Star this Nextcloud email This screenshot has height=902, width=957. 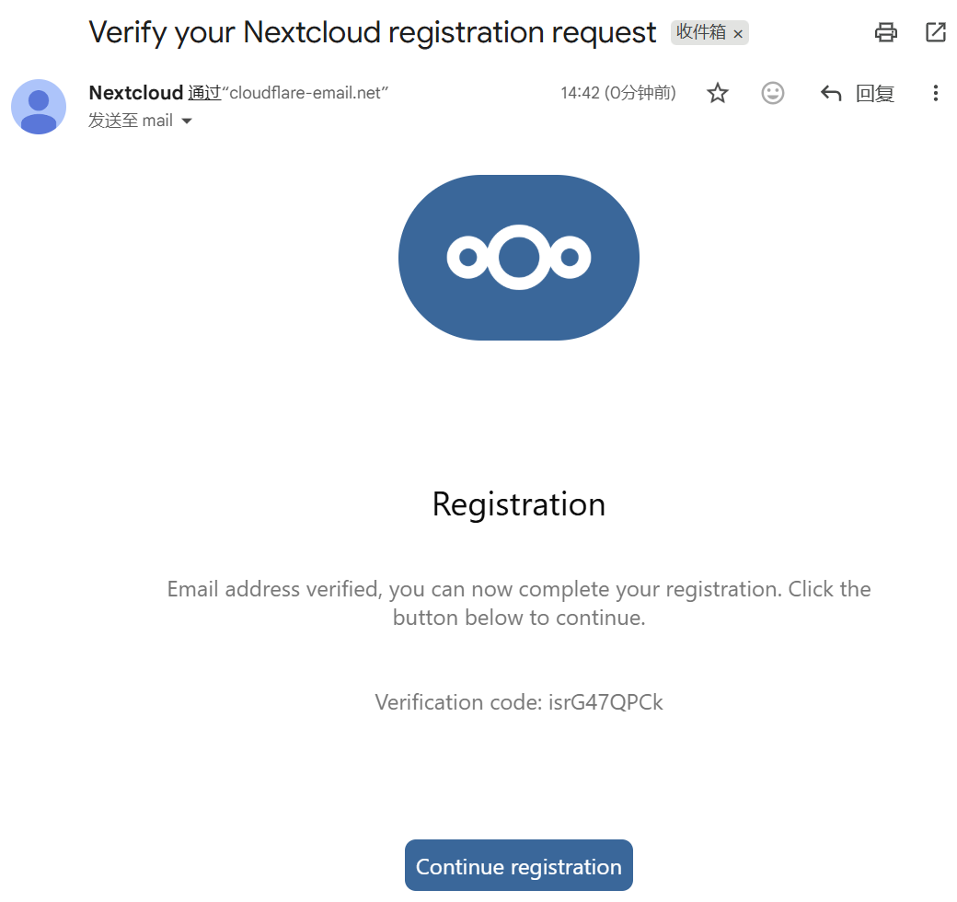pyautogui.click(x=718, y=93)
